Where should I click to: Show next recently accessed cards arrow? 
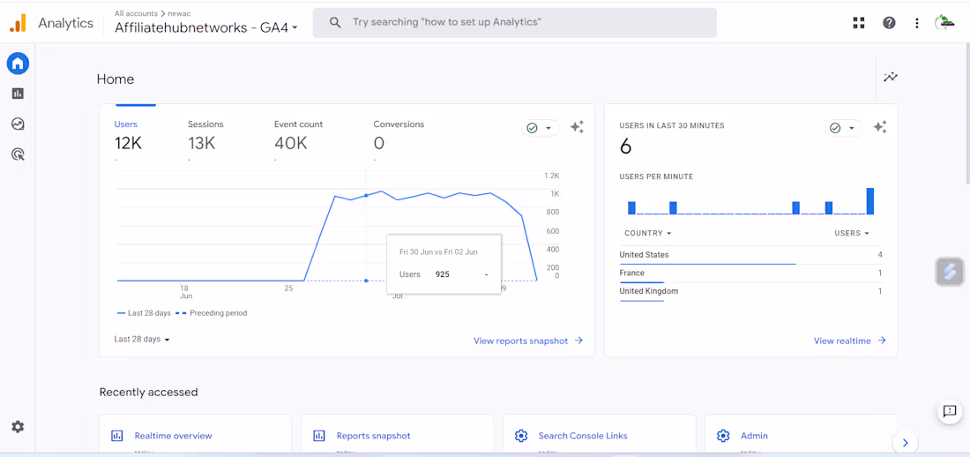905,442
